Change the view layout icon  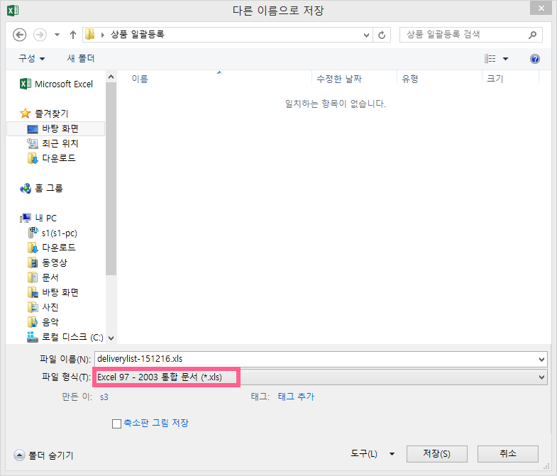(x=490, y=59)
